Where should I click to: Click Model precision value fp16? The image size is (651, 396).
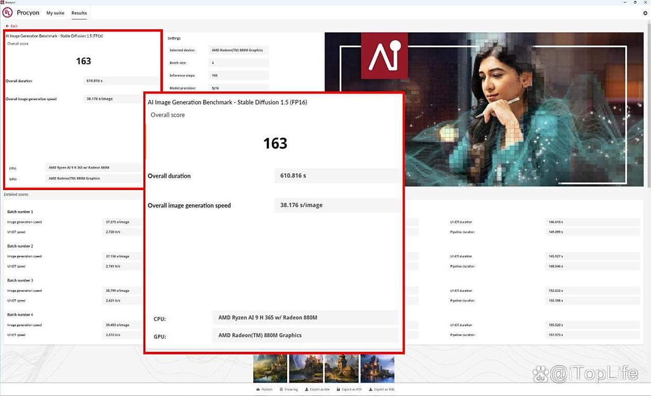pyautogui.click(x=238, y=88)
